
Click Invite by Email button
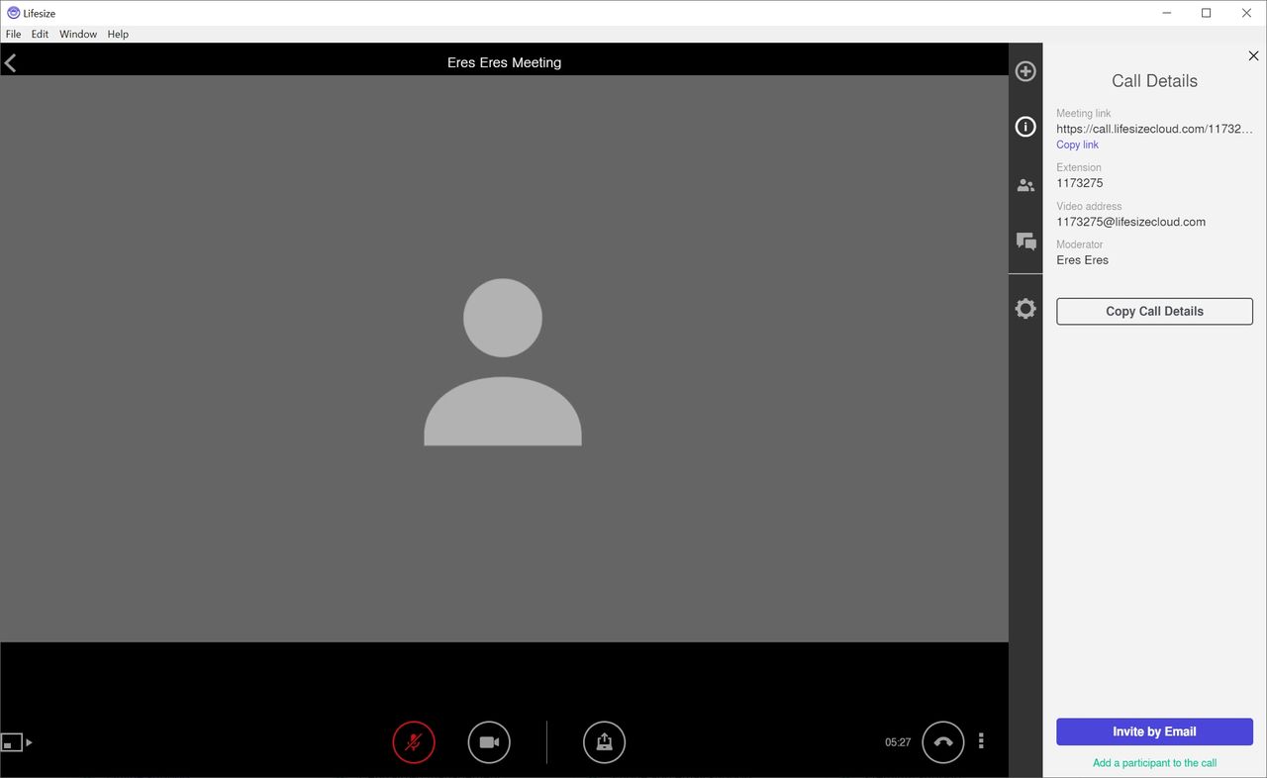click(x=1154, y=731)
